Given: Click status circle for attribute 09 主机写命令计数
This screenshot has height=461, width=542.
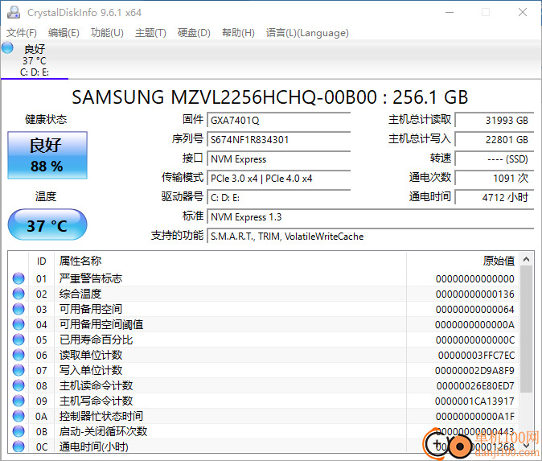Looking at the screenshot, I should pyautogui.click(x=18, y=401).
